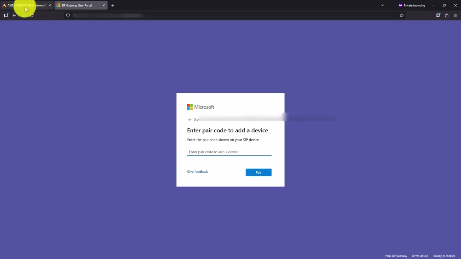Image resolution: width=461 pixels, height=259 pixels.
Task: Open the extensions puzzle icon
Action: [447, 15]
